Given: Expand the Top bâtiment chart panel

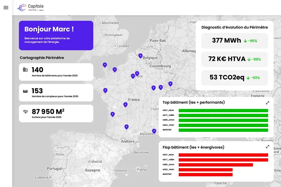Looking at the screenshot, I should [267, 103].
